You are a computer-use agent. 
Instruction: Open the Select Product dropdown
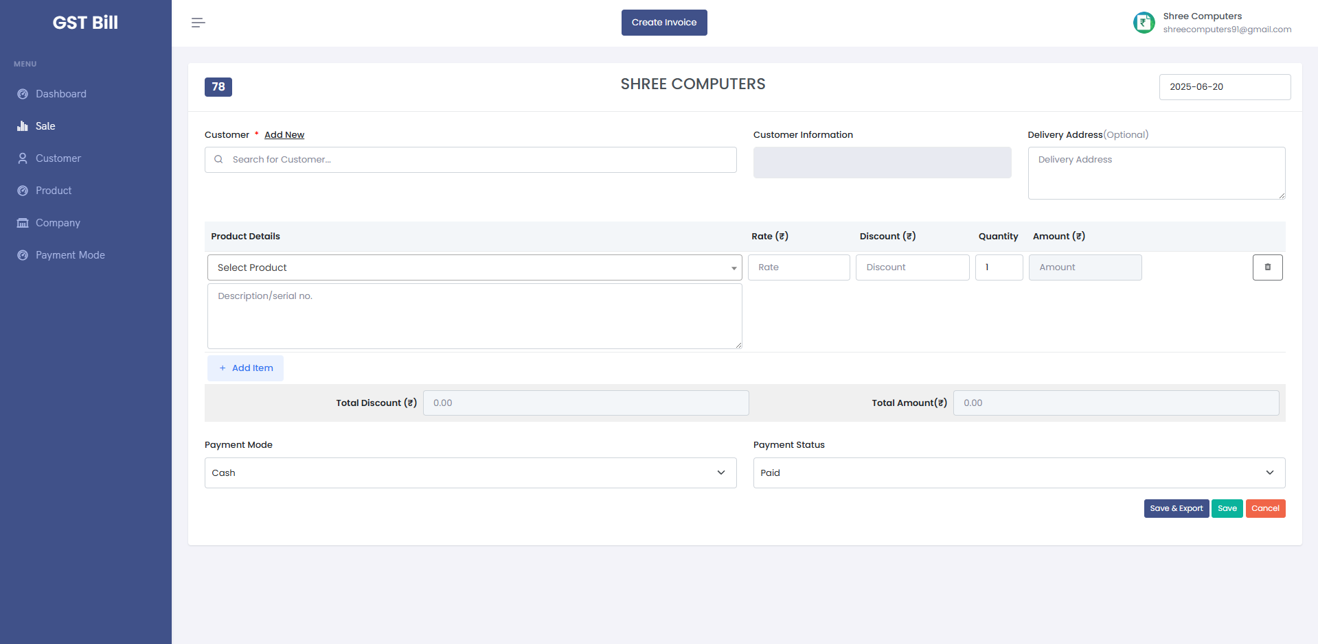(x=475, y=267)
